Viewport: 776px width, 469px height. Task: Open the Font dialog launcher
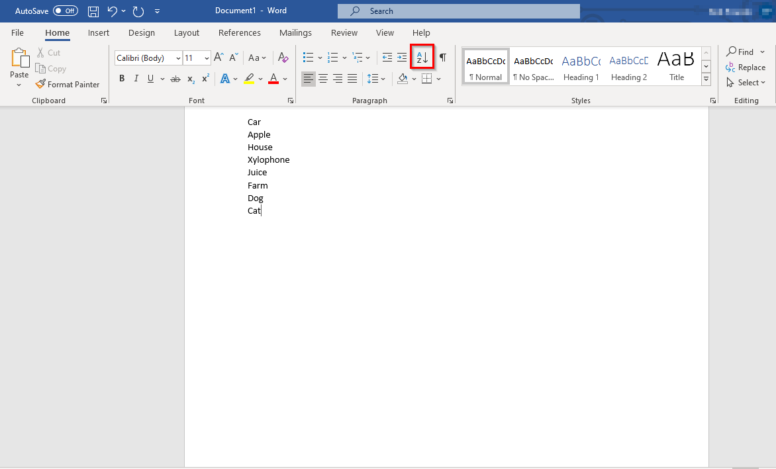pos(291,101)
